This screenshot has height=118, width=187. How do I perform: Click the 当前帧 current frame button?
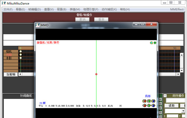point(11,74)
